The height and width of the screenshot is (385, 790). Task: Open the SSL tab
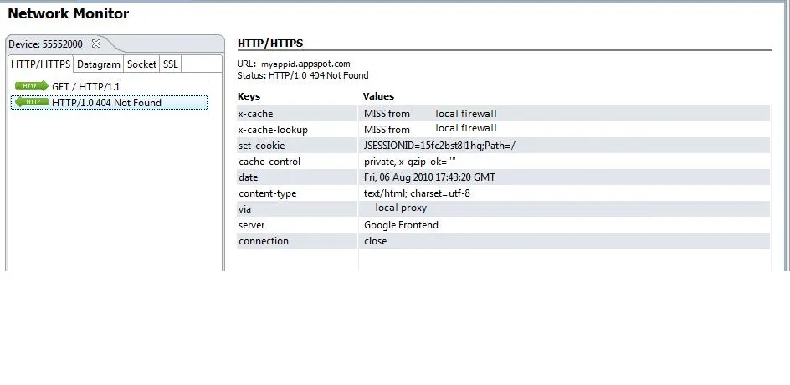170,64
